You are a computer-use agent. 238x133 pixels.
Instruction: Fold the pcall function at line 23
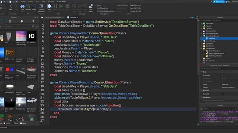(x=48, y=105)
